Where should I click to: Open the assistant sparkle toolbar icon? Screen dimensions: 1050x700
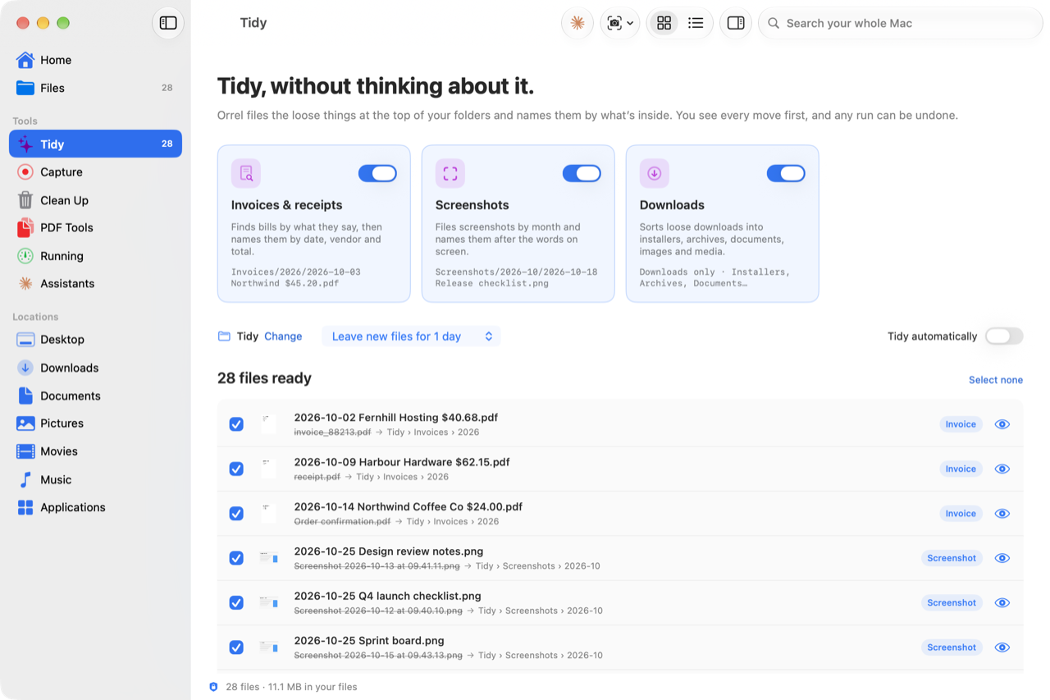pyautogui.click(x=577, y=23)
